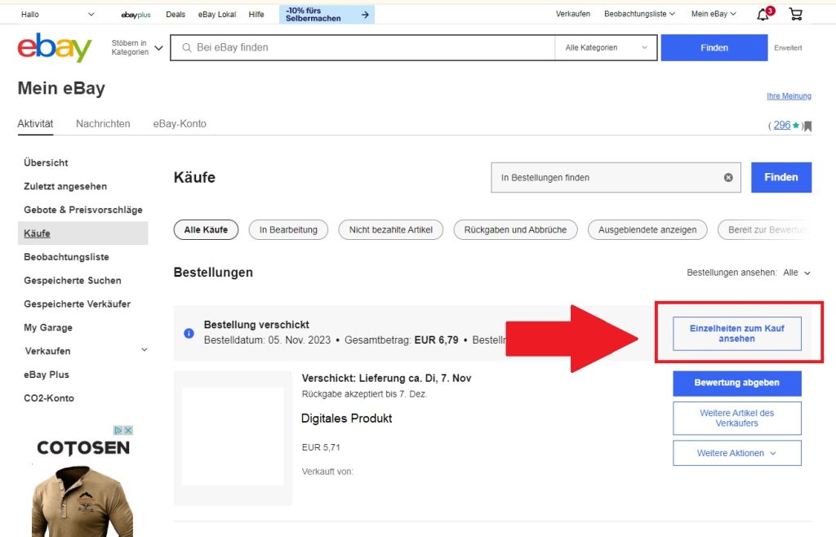Select the In Bearbeitung filter chip
Screen dimensions: 836x537
[288, 230]
